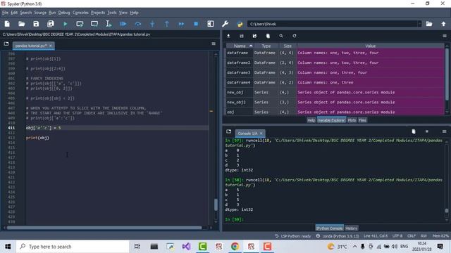Refresh the variables list

pos(295,36)
